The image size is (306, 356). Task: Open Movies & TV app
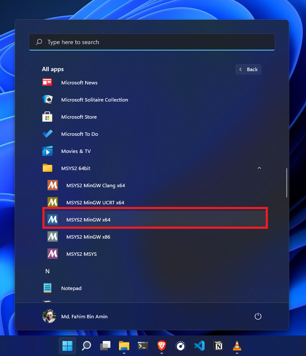(76, 151)
